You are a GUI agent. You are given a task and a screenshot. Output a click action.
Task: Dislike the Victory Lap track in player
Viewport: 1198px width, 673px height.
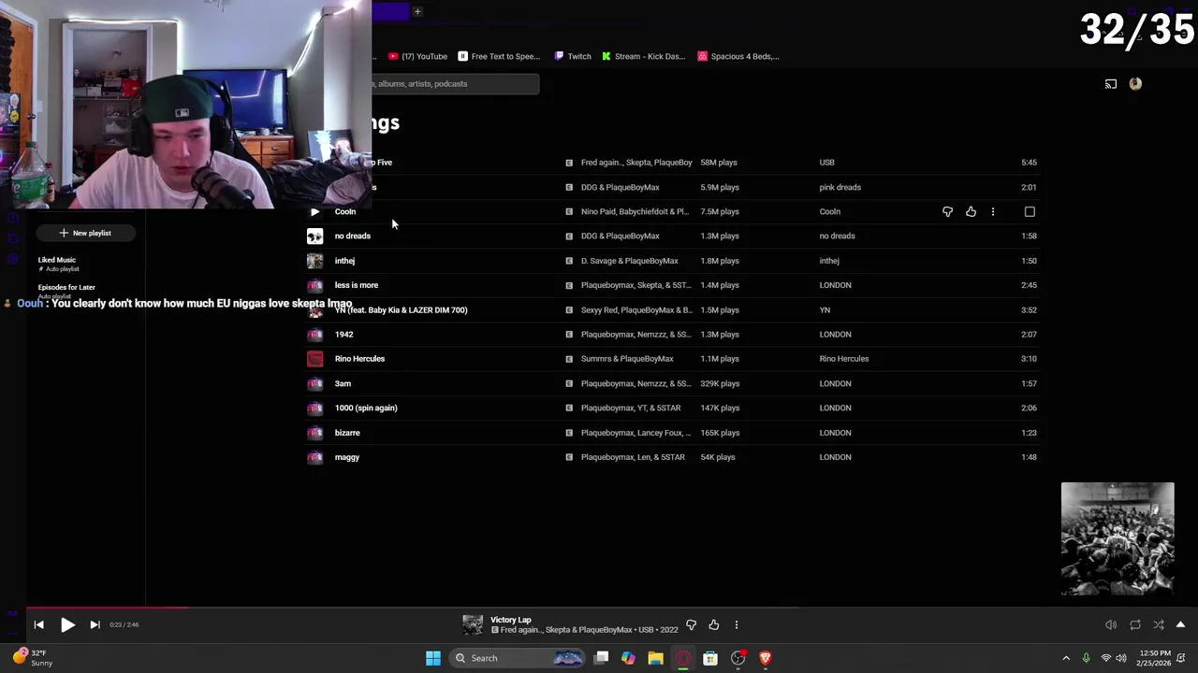point(691,624)
